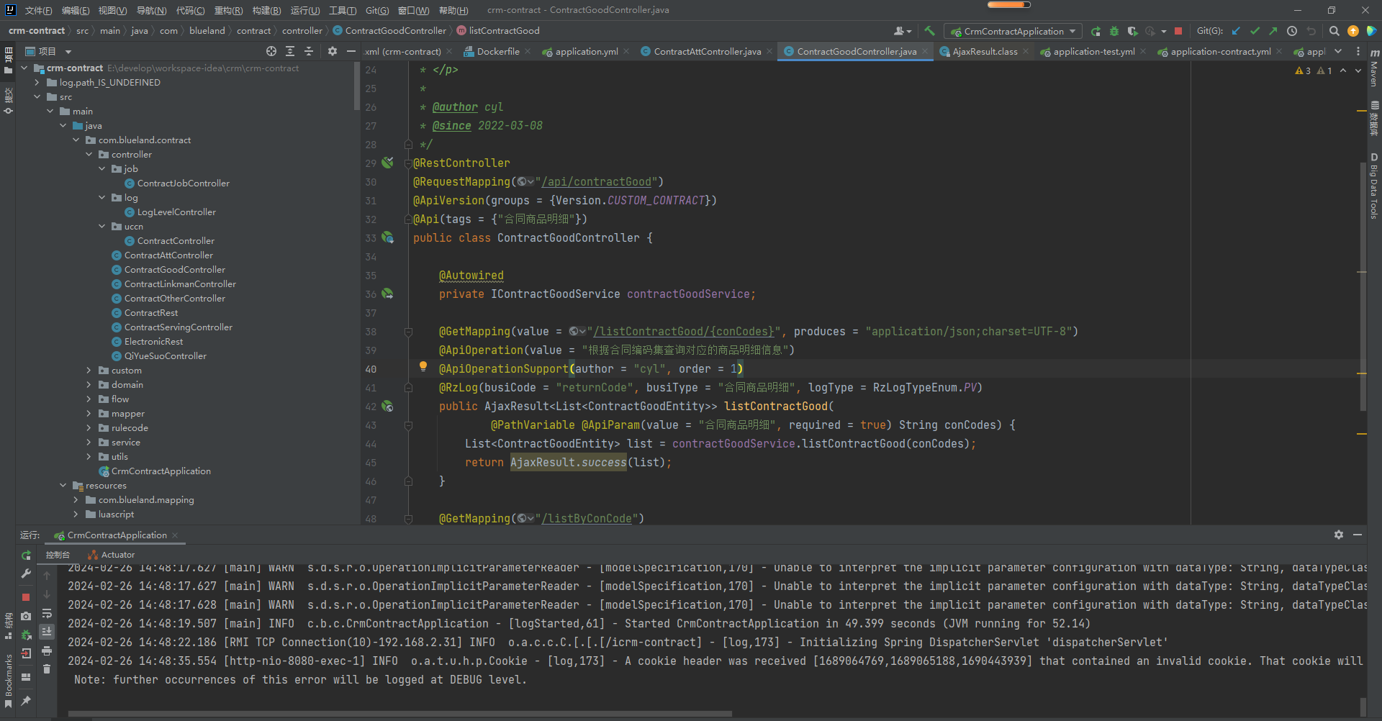Toggle soft-wrap in the run console

47,613
